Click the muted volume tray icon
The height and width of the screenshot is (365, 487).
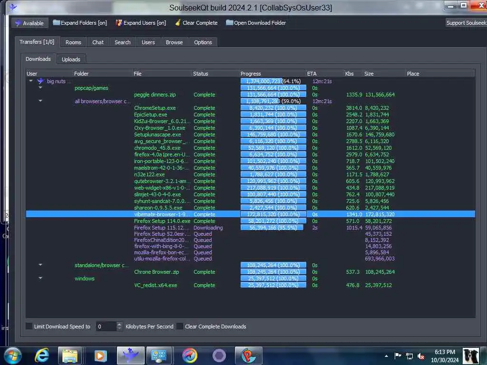421,356
